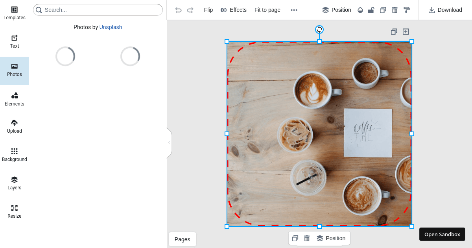Collapse the side panel with the arrow handle
The width and height of the screenshot is (472, 248).
tap(169, 143)
